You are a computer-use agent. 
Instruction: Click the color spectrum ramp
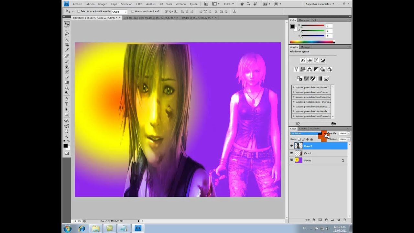(x=312, y=42)
